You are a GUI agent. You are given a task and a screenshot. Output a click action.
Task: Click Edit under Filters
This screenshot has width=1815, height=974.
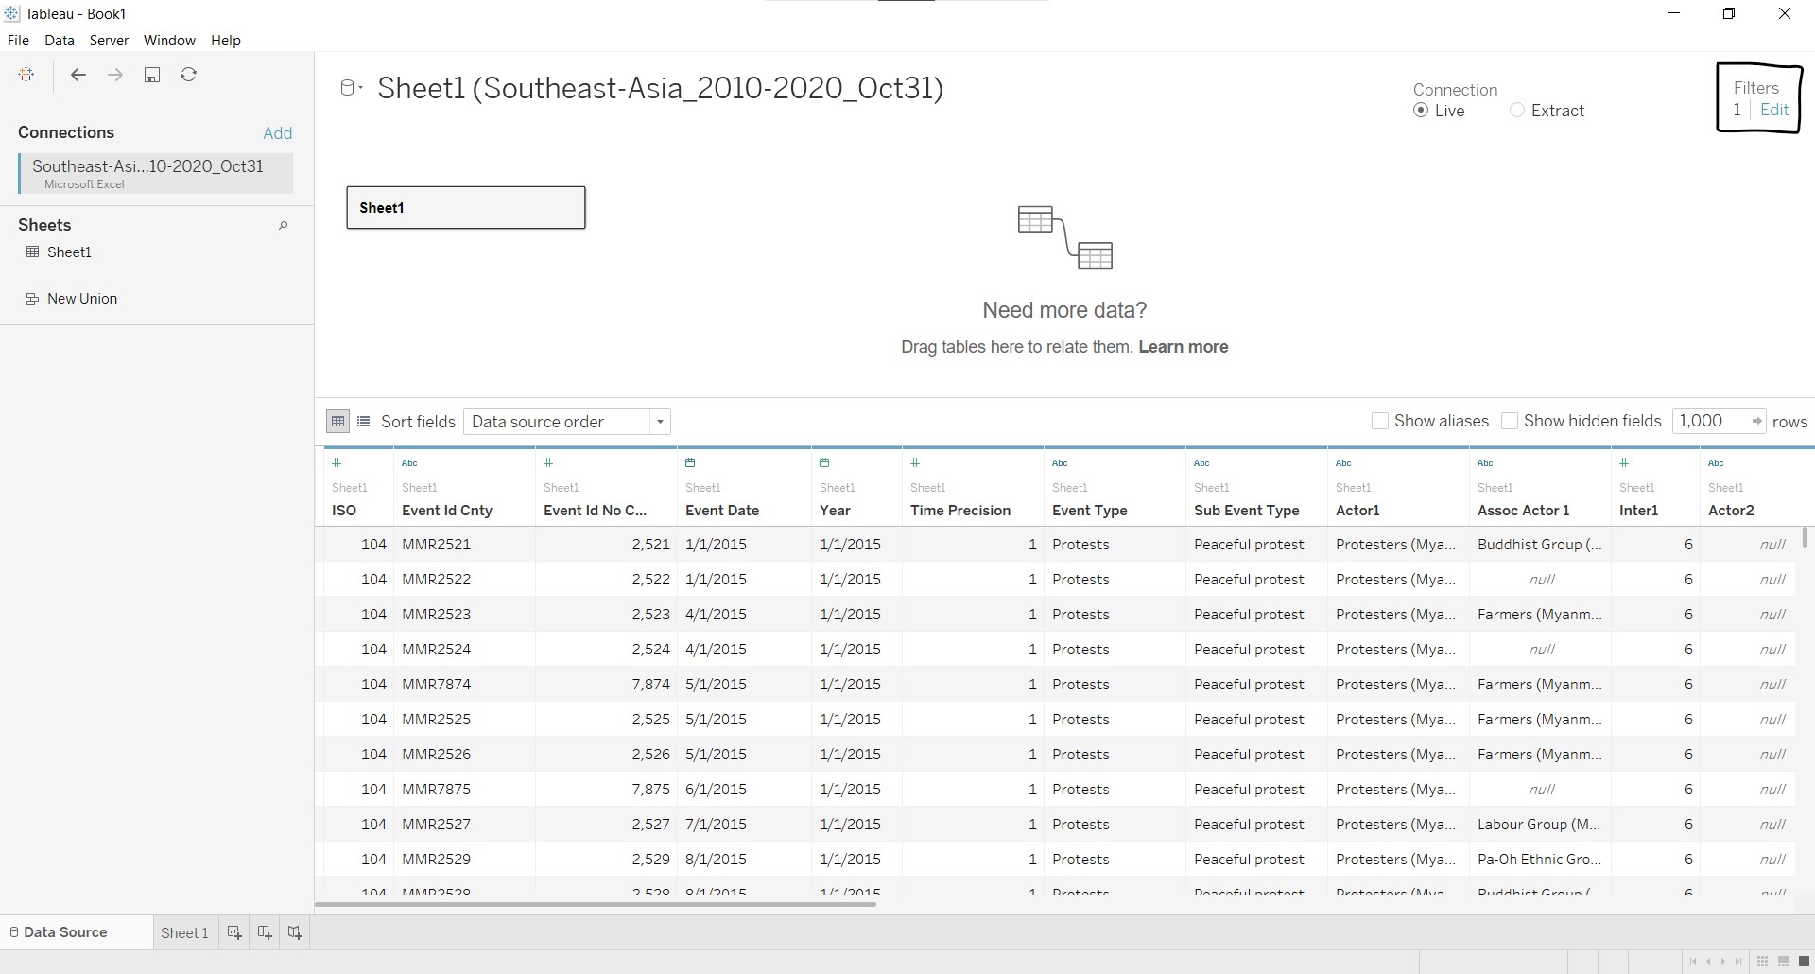tap(1773, 110)
